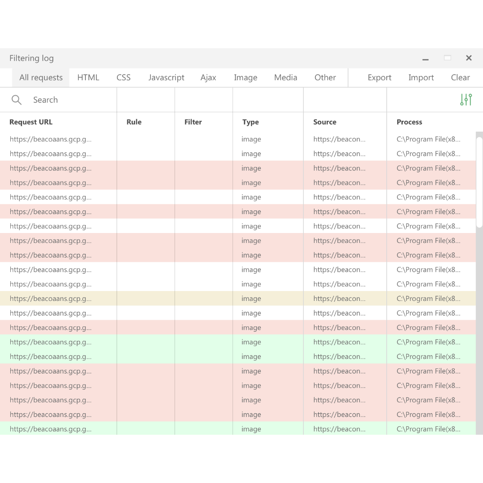Image resolution: width=483 pixels, height=483 pixels.
Task: Export the filtering log
Action: tap(379, 78)
